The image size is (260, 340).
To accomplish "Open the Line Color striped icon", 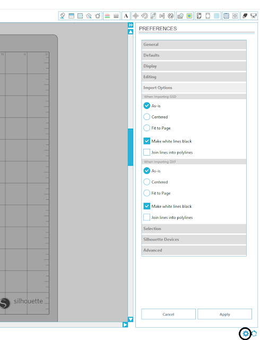I will coord(107,16).
